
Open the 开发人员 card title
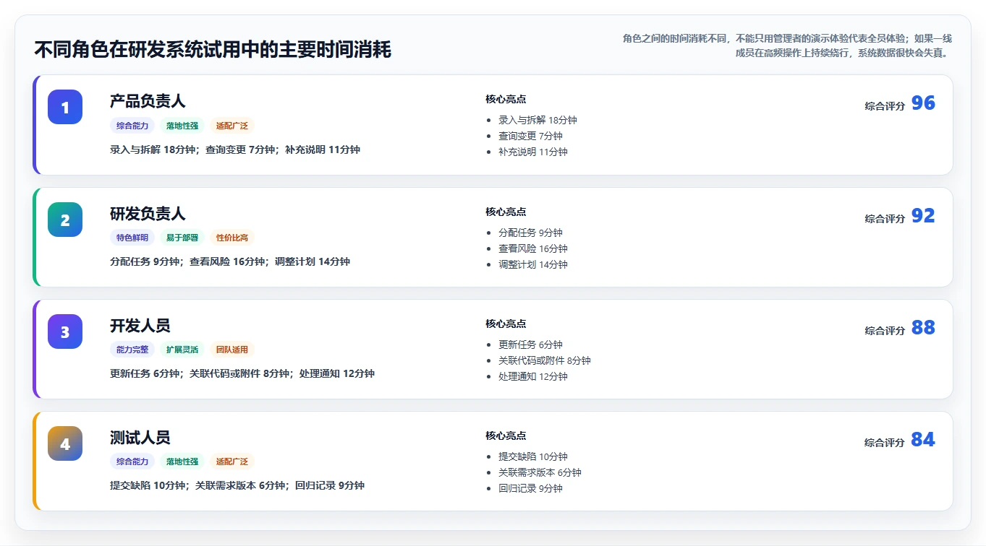point(140,326)
